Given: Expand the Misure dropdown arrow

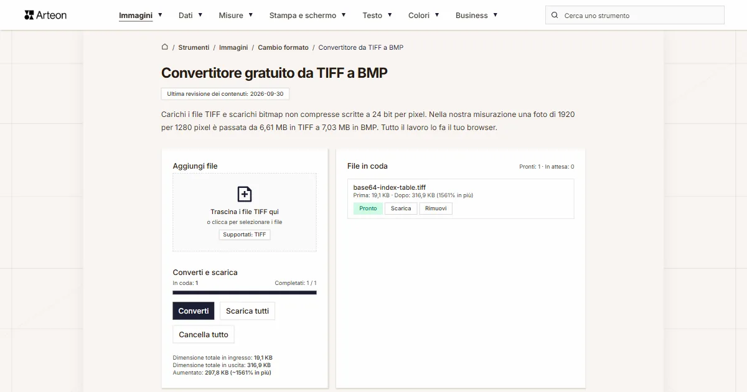Looking at the screenshot, I should pos(251,14).
